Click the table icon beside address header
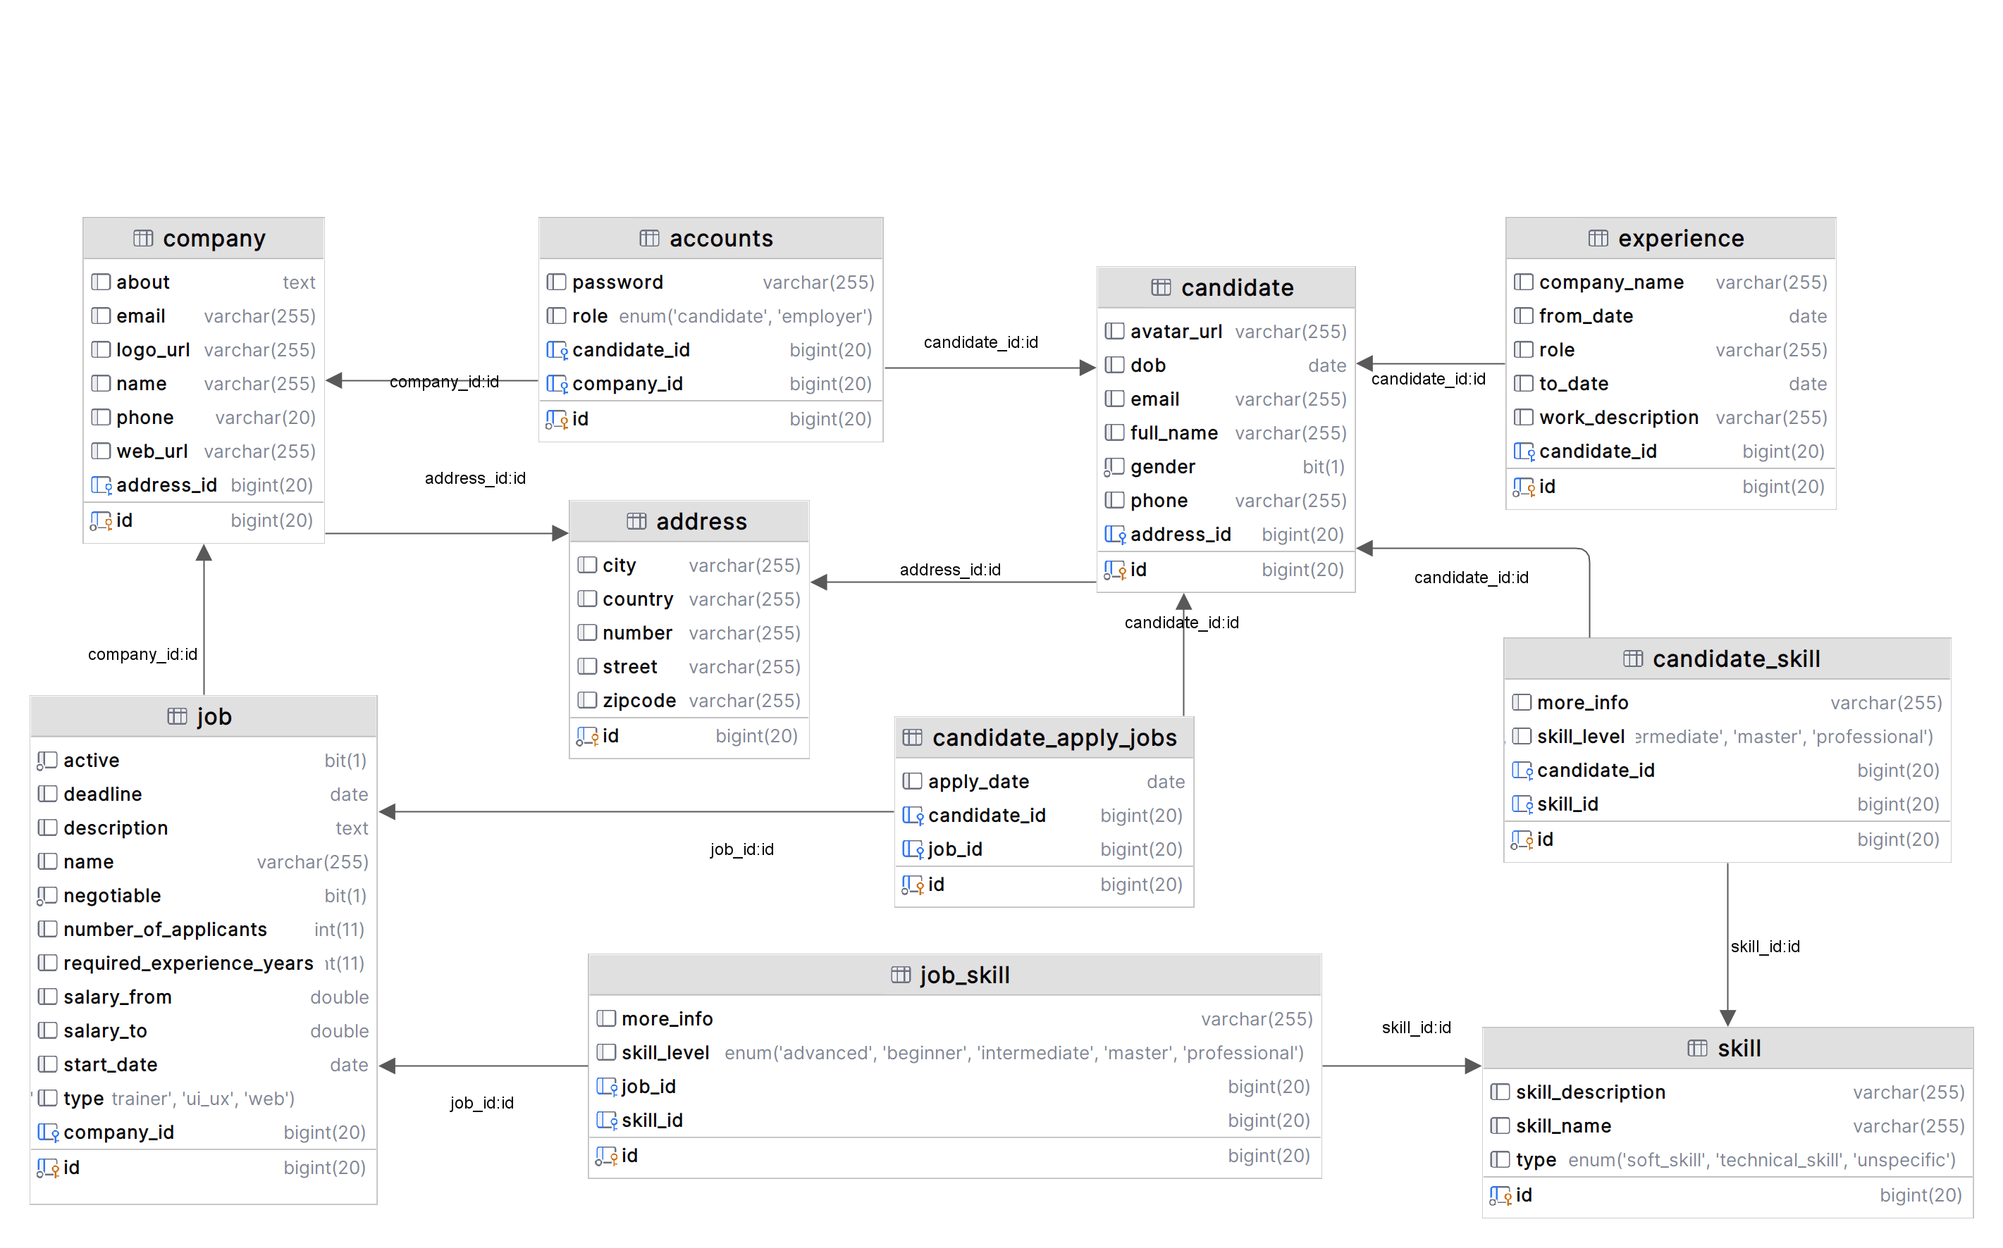 pyautogui.click(x=636, y=521)
